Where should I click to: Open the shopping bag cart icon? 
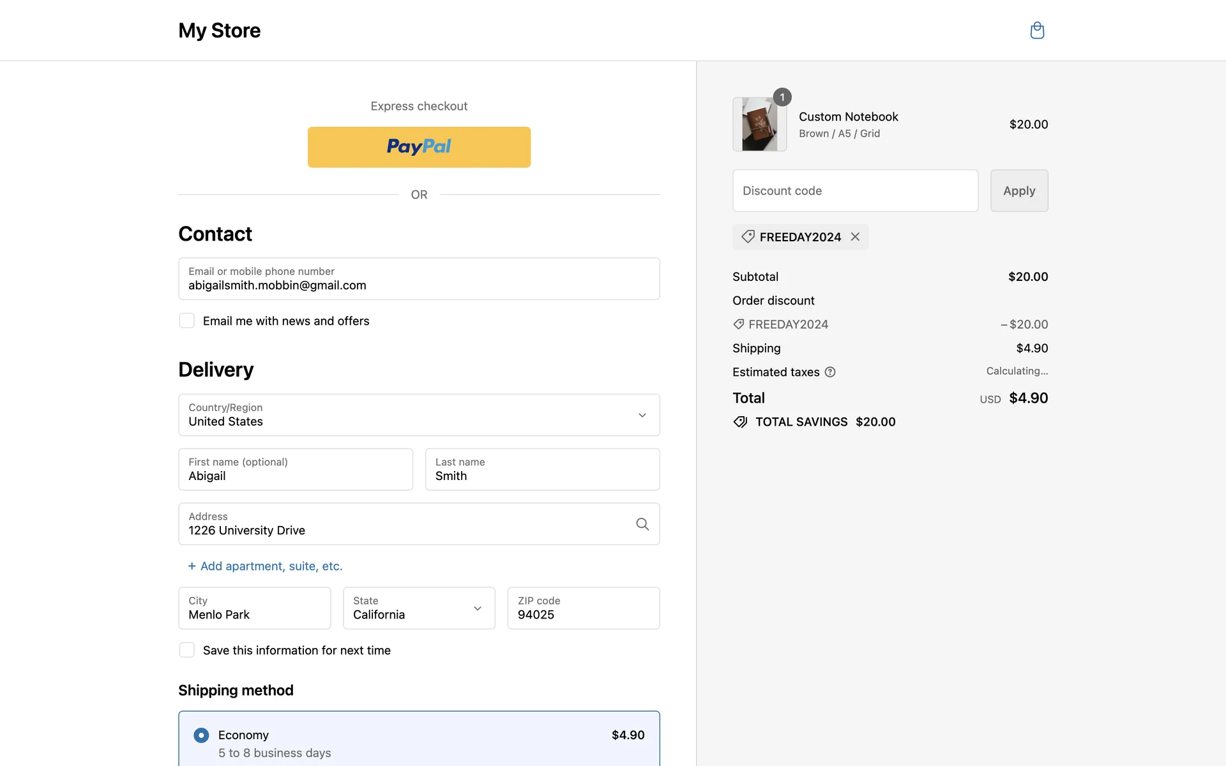point(1037,30)
